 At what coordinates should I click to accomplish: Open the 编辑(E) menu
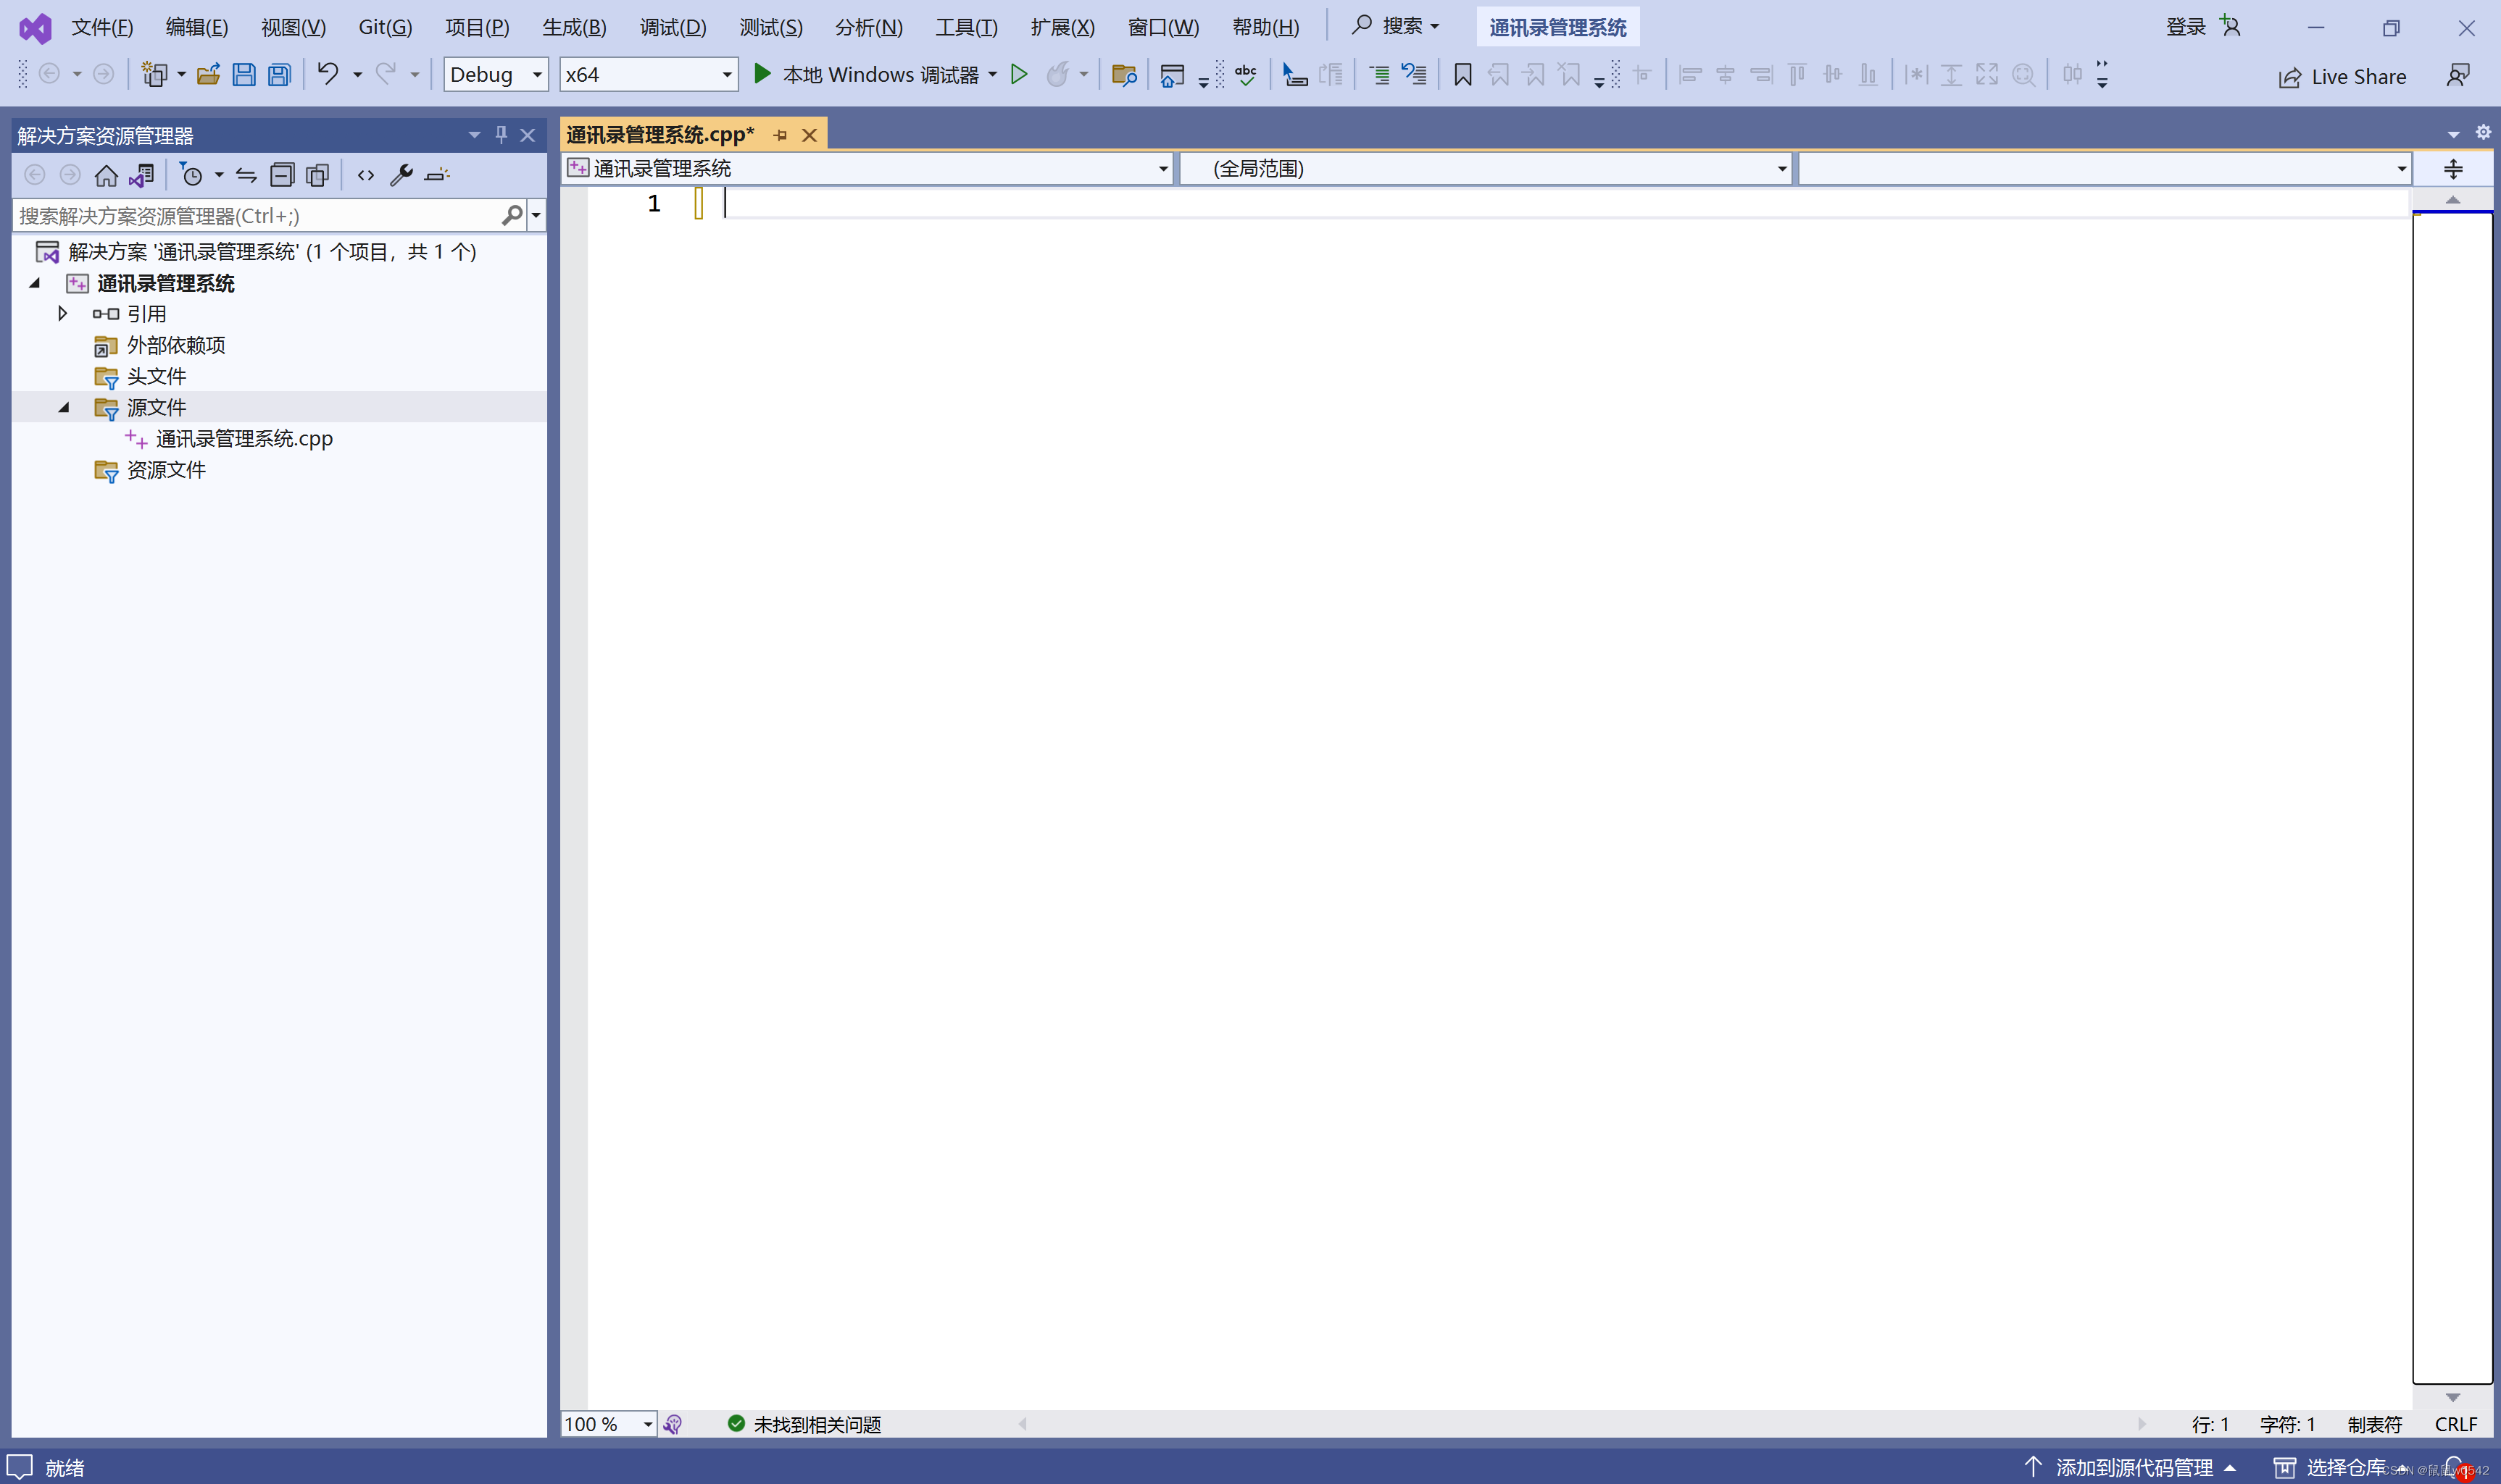(x=197, y=27)
